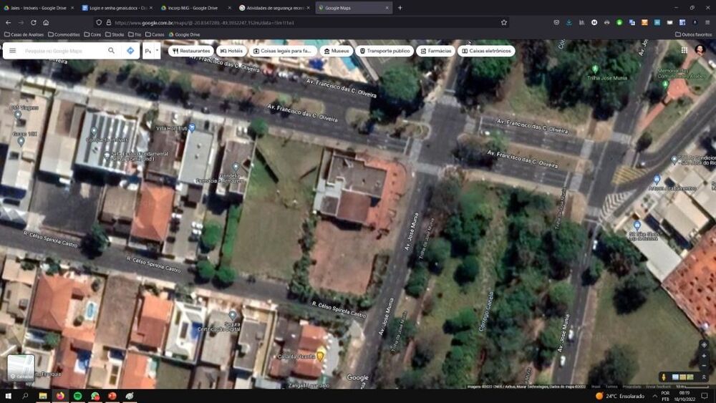Click the Villa Hortifruti map pin
The width and height of the screenshot is (716, 403).
click(x=192, y=127)
